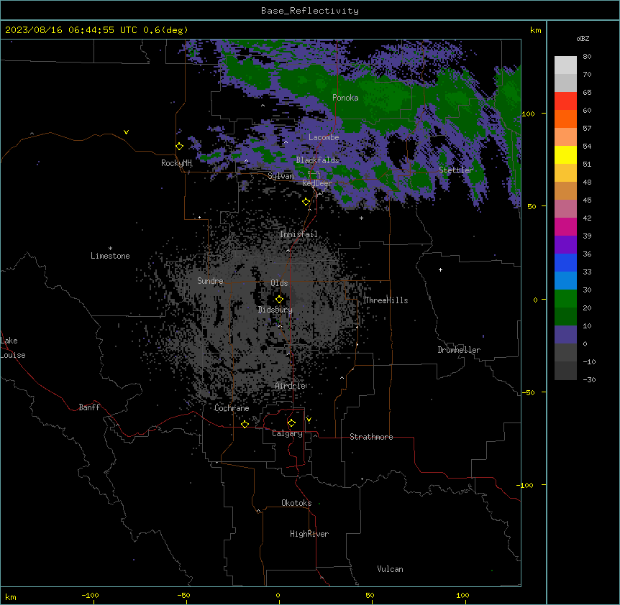Click the Vulcan label

[391, 569]
